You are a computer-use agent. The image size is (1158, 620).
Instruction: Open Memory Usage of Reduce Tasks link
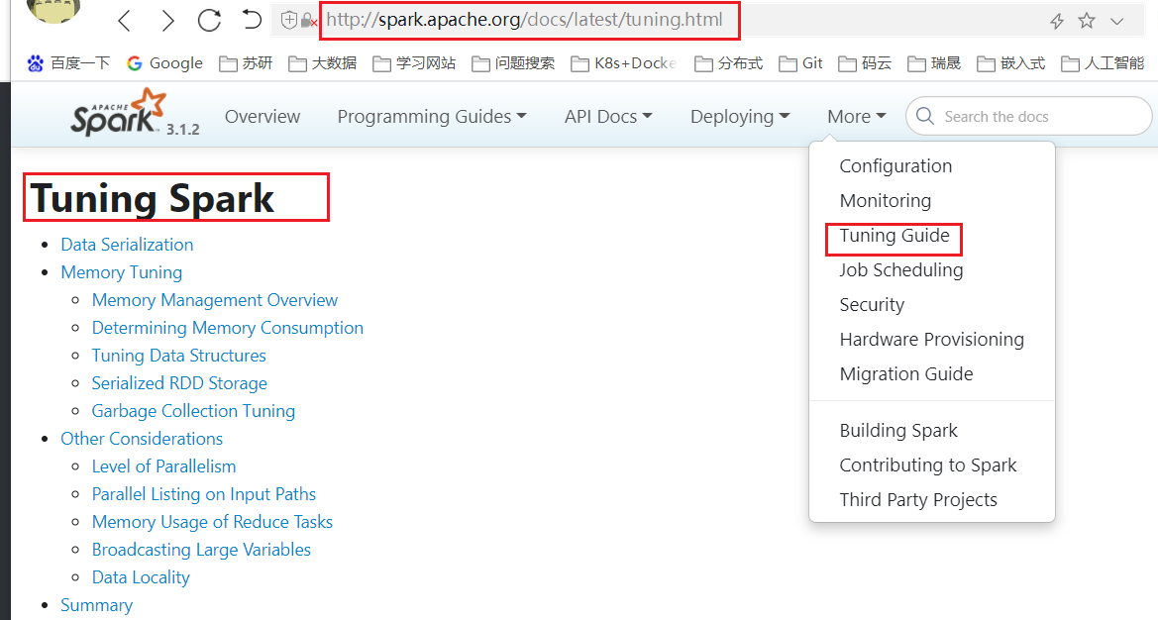point(212,522)
